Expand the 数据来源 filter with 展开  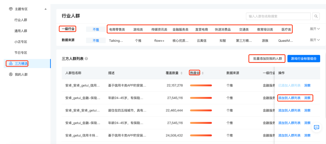(x=315, y=40)
